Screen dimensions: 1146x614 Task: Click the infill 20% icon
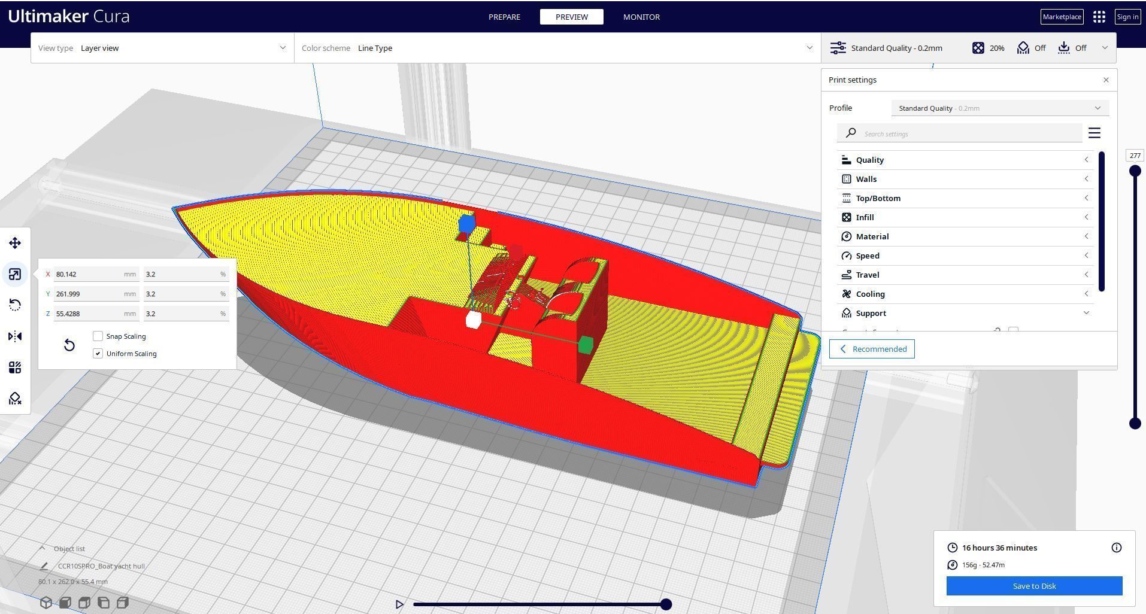[x=978, y=48]
